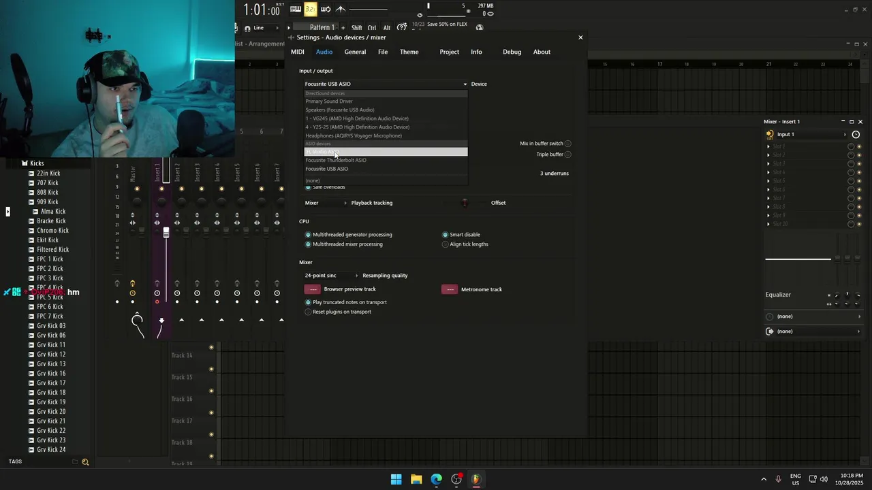Show hidden system tray icons
872x490 pixels.
764,479
